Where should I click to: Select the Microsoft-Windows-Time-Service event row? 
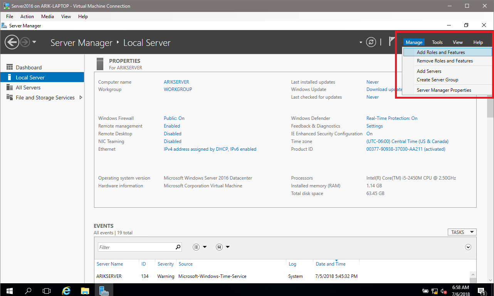tap(282, 276)
